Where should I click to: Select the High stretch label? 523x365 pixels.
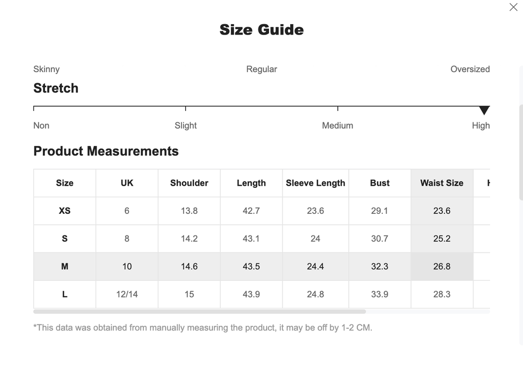pos(481,126)
